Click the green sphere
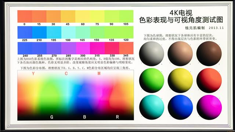The image size is (235, 132). [152, 81]
